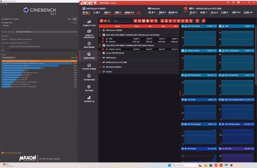
Task: Open Cinebench from the taskbar
Action: 231,165
